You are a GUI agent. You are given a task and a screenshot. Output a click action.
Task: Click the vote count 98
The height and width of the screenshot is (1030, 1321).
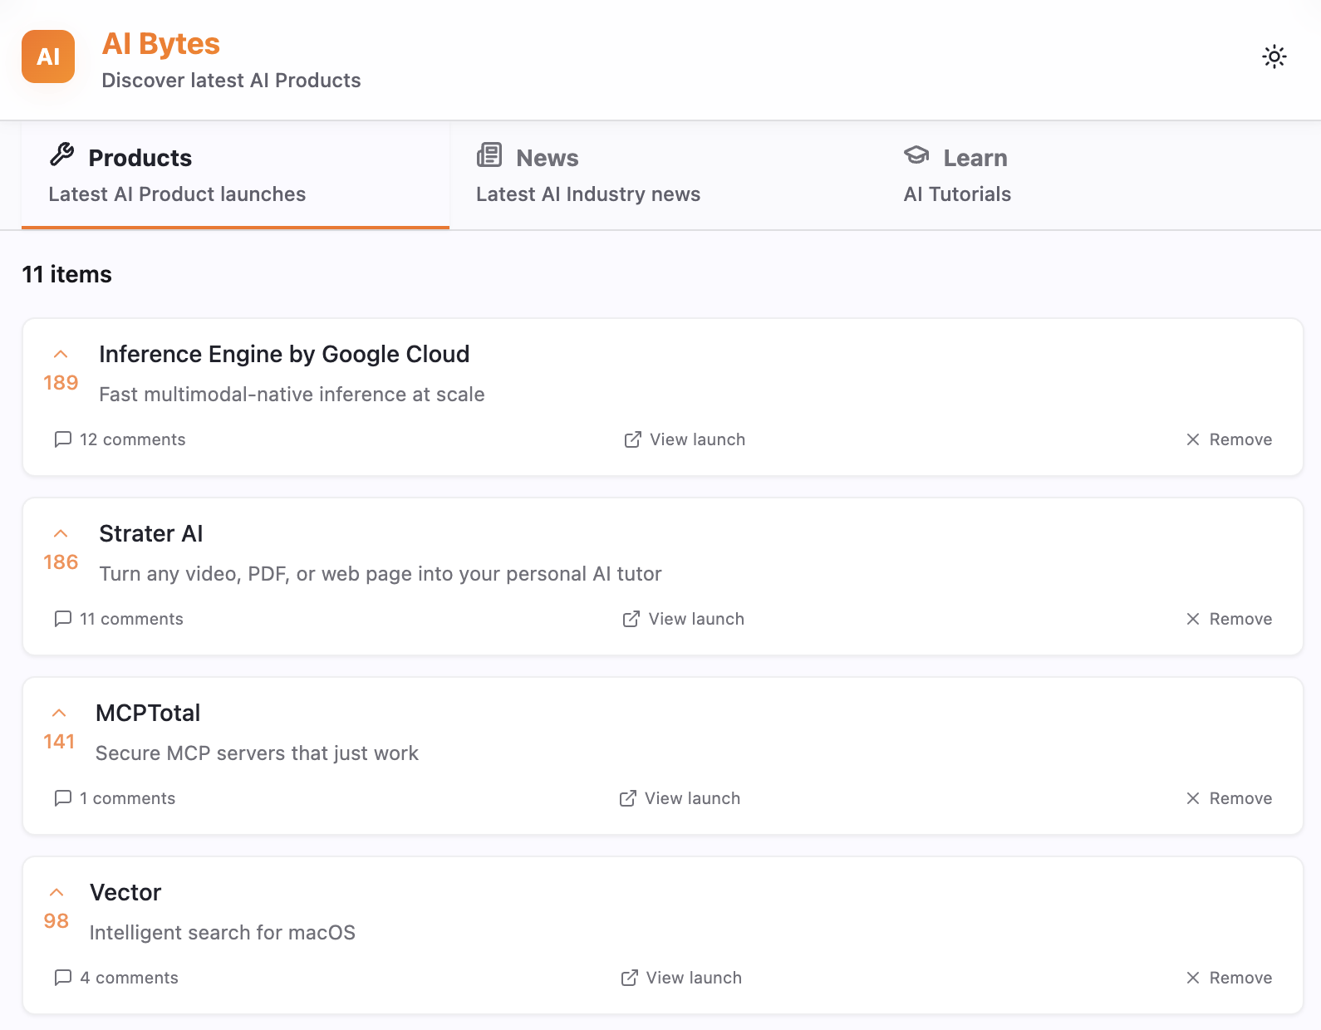point(56,921)
